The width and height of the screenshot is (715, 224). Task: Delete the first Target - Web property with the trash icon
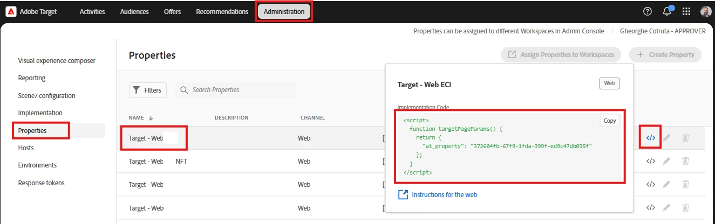(685, 138)
